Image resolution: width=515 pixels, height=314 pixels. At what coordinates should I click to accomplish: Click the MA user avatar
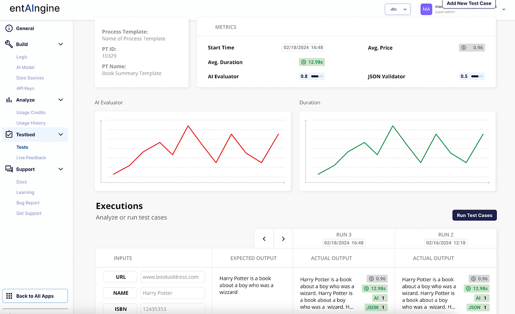pyautogui.click(x=426, y=9)
